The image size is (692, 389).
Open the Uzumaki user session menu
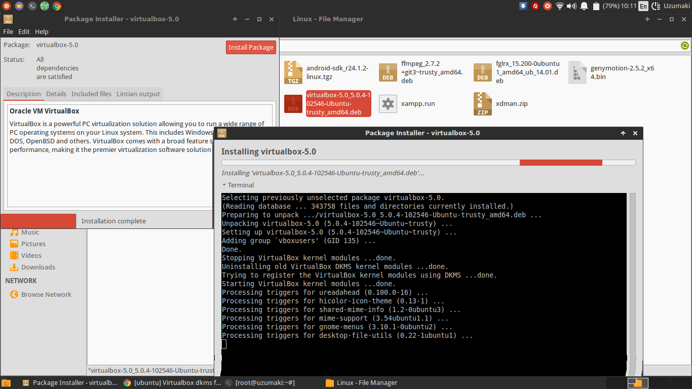pos(670,6)
